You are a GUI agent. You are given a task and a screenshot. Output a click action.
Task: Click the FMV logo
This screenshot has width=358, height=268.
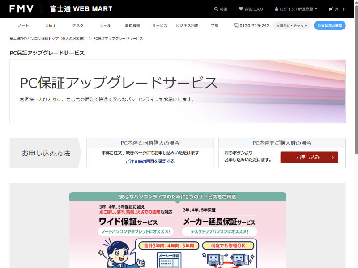click(x=21, y=9)
